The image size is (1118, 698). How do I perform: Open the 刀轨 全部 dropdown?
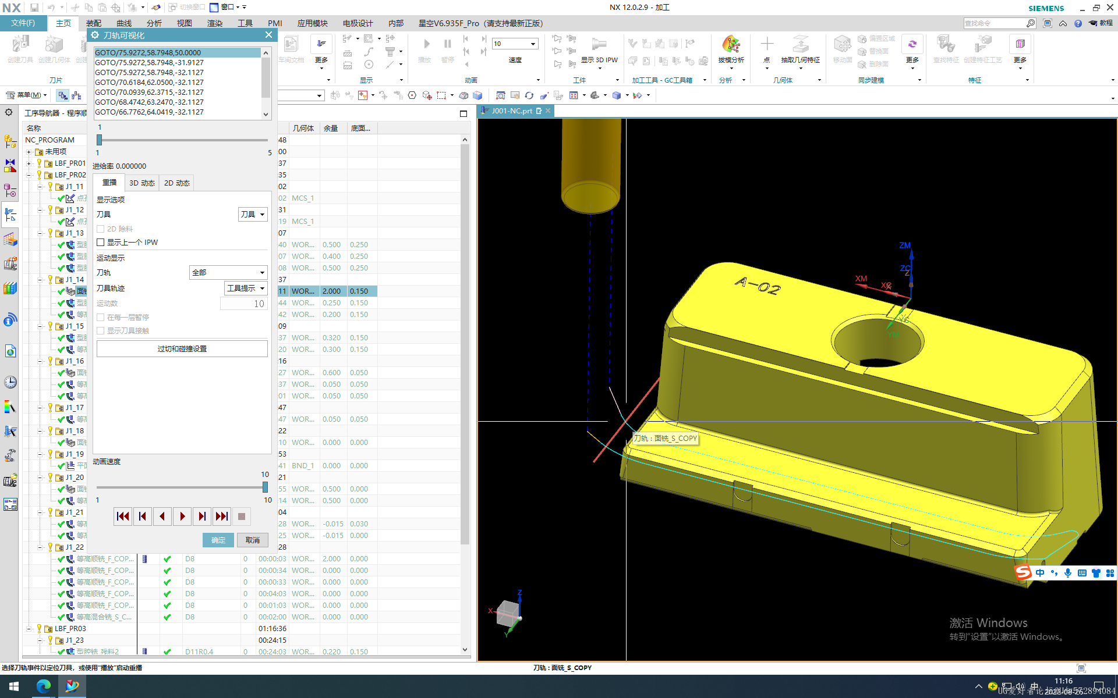[228, 272]
